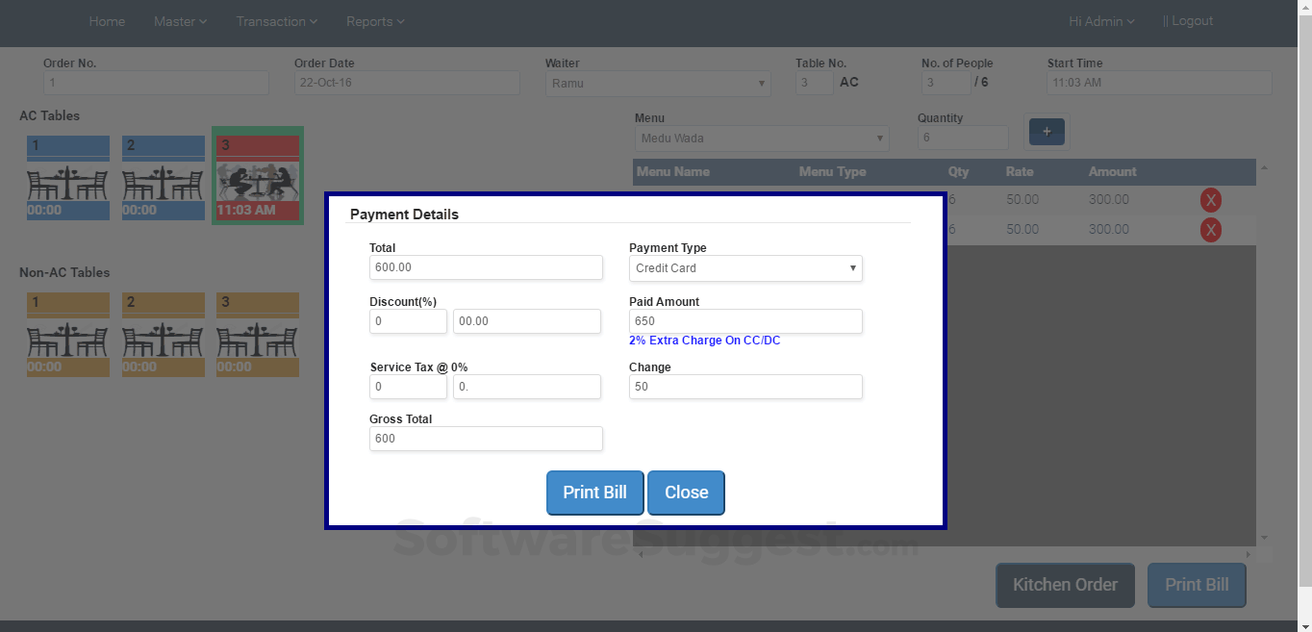Select Non-AC table 2
The image size is (1312, 632).
(163, 332)
